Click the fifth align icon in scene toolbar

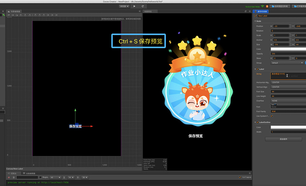point(25,15)
